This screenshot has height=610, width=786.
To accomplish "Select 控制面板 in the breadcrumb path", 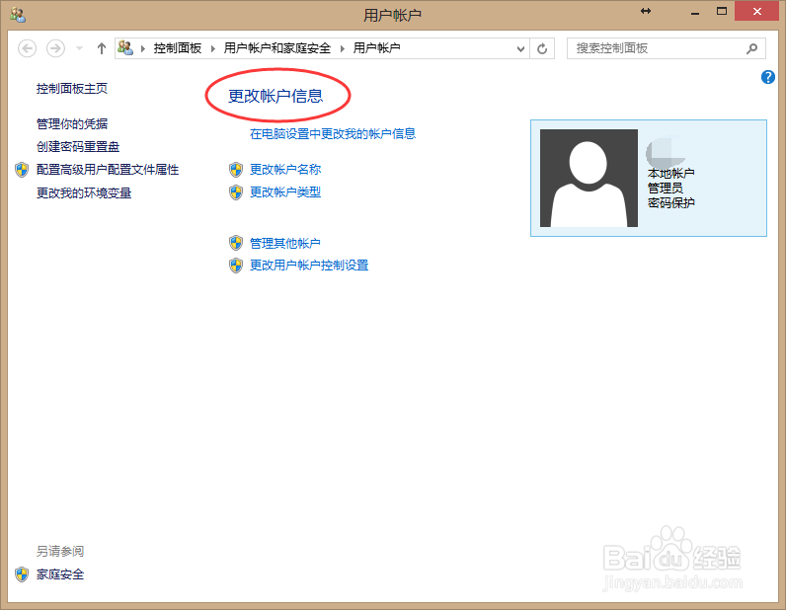I will [x=178, y=48].
